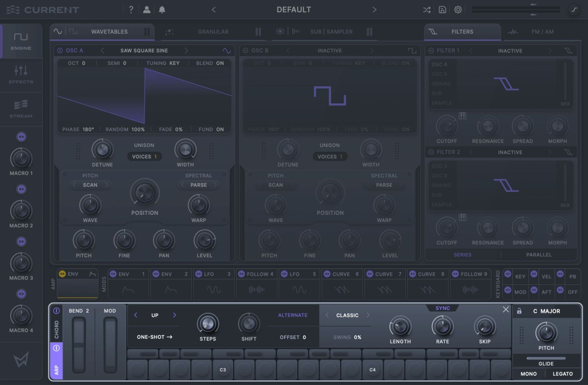Open the user account icon
This screenshot has height=385, width=588.
coord(147,9)
